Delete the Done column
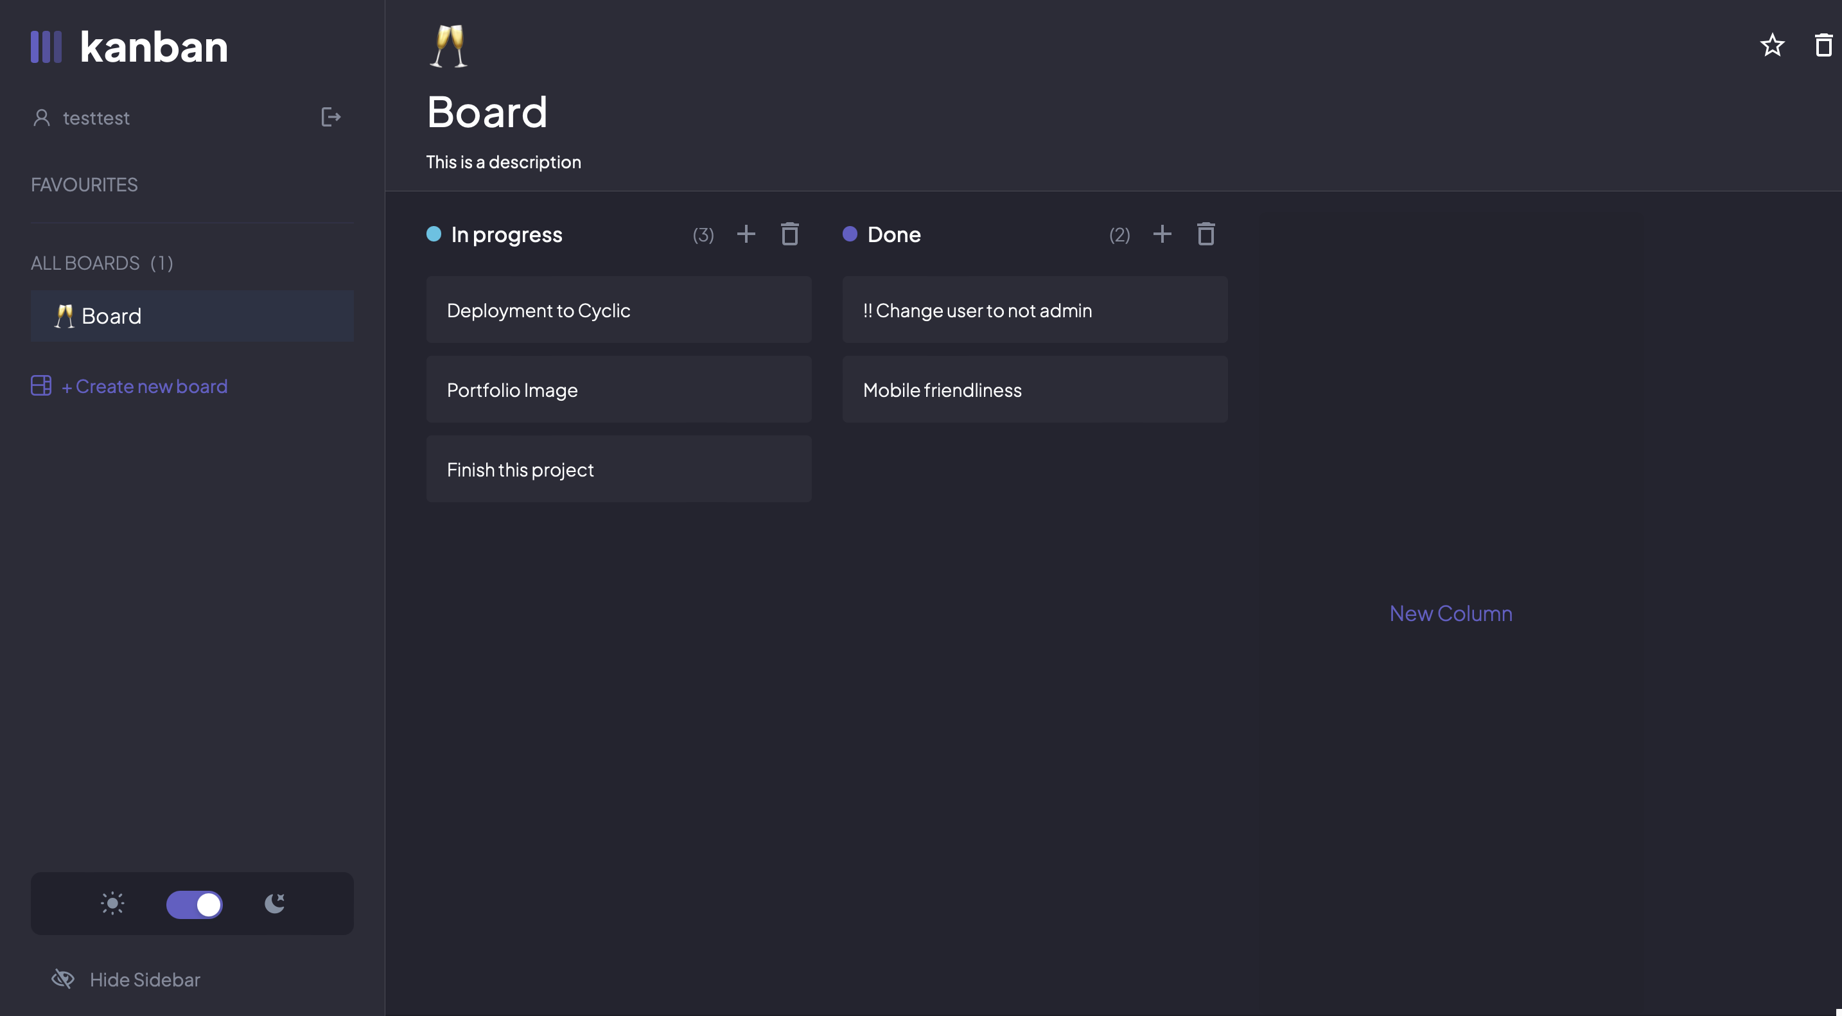1842x1016 pixels. point(1206,234)
